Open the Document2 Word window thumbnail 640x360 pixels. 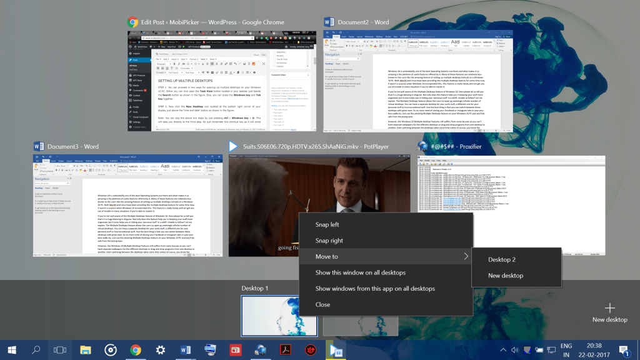pyautogui.click(x=418, y=81)
